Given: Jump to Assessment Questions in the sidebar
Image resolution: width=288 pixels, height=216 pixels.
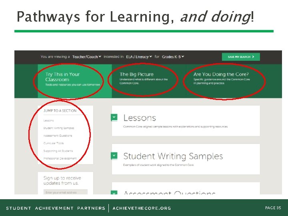Looking at the screenshot, I should pyautogui.click(x=58, y=136).
